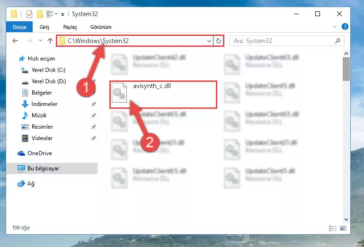364x247 pixels.
Task: Minimize the System32 window
Action: (296, 14)
